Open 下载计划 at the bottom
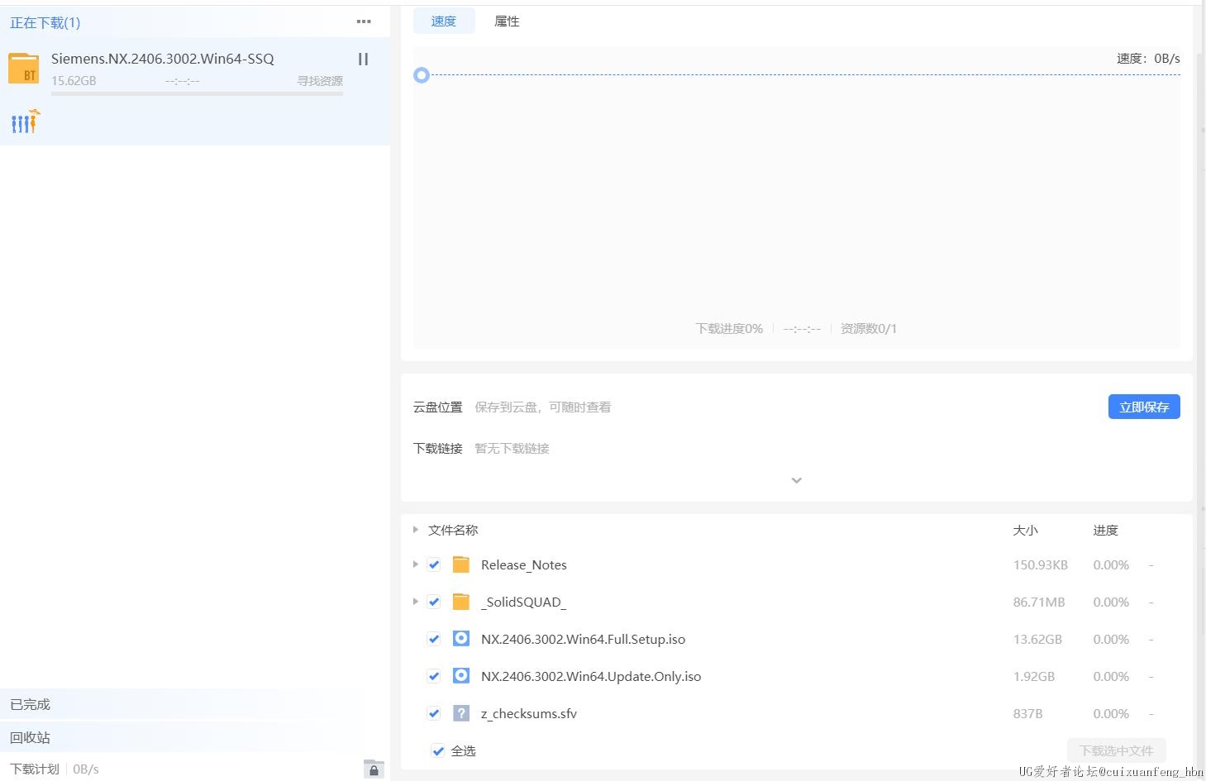 pyautogui.click(x=35, y=769)
